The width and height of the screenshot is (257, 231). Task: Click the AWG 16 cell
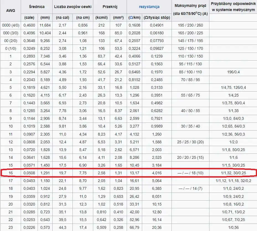tap(11, 173)
